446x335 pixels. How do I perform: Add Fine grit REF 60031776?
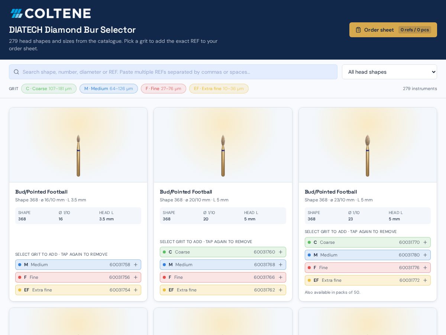[368, 268]
